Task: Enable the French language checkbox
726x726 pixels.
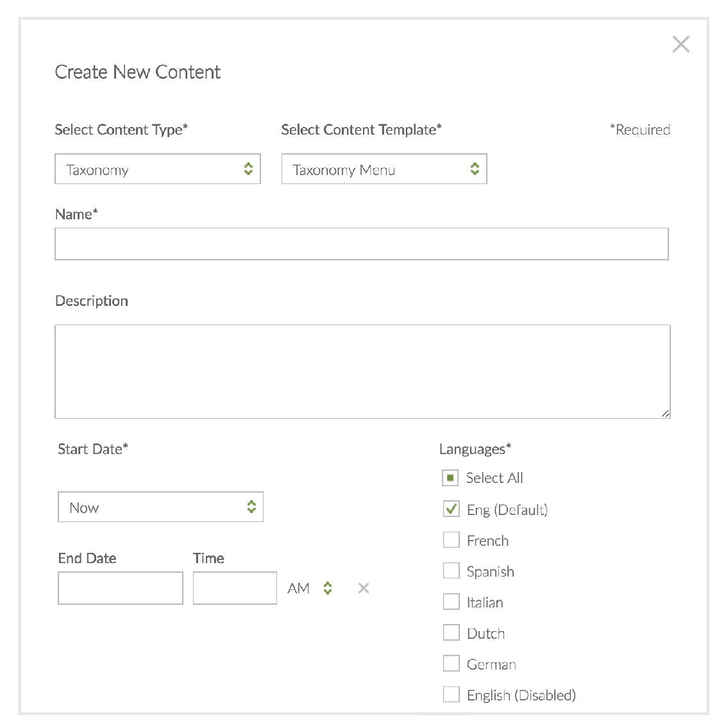Action: [x=452, y=540]
